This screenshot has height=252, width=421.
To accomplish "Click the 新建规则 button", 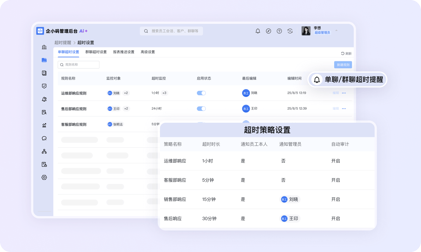I will point(343,65).
